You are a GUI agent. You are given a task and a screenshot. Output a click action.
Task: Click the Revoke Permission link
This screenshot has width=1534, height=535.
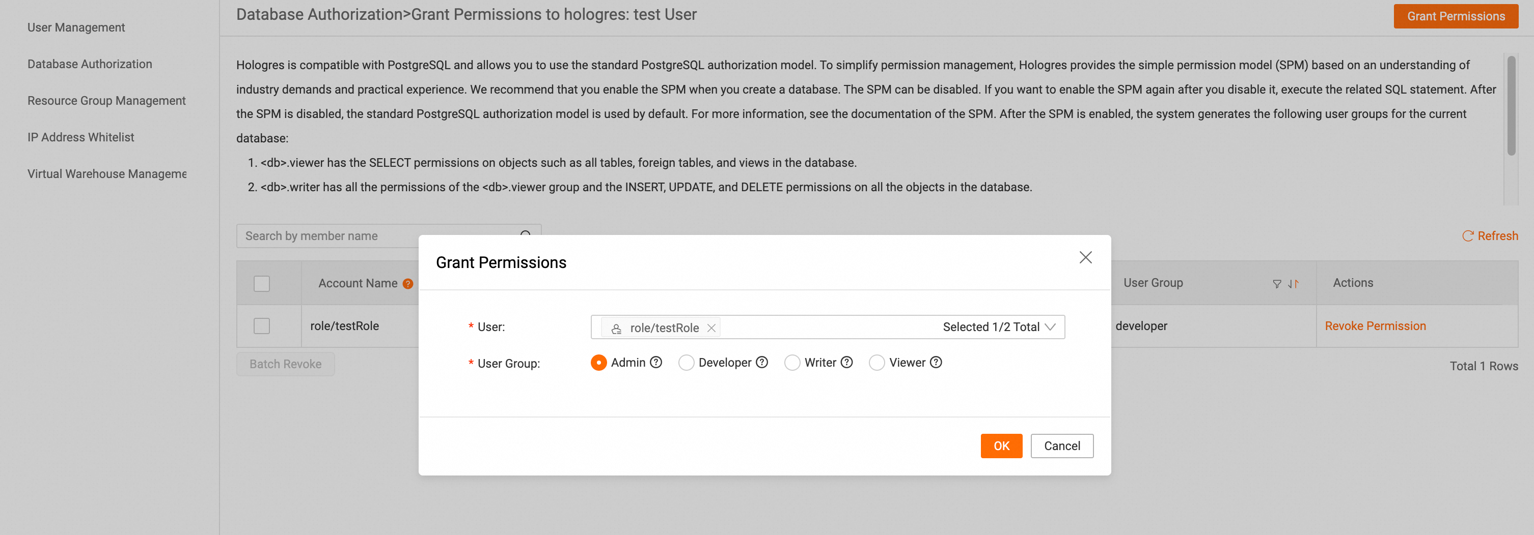coord(1375,326)
